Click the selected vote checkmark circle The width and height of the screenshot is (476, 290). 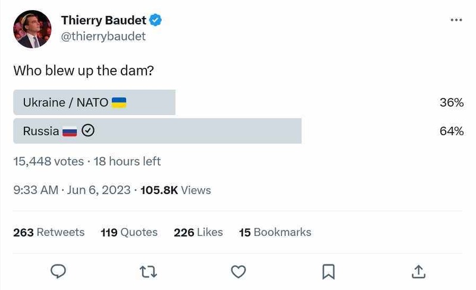[x=88, y=130]
